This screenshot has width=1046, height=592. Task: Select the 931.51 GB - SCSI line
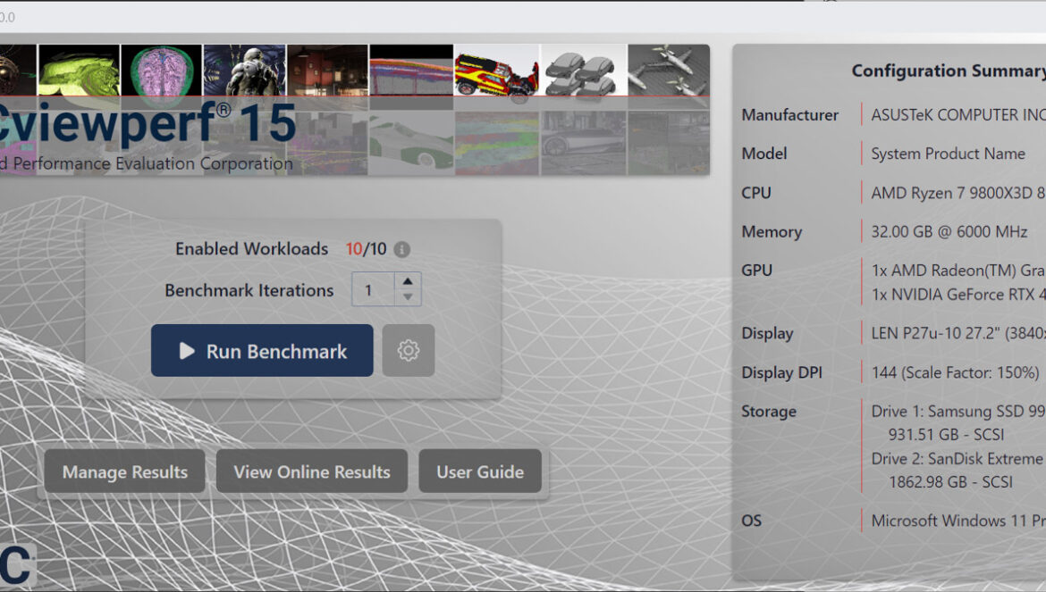946,435
